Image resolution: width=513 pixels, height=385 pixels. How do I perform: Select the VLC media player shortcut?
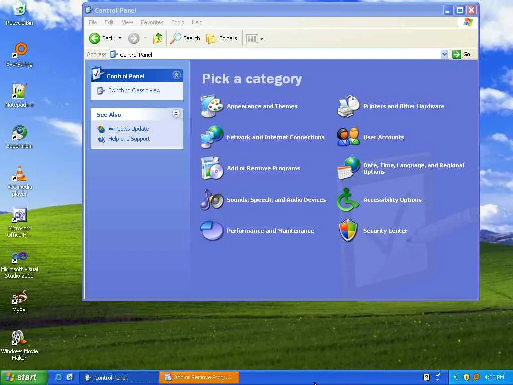[x=20, y=181]
